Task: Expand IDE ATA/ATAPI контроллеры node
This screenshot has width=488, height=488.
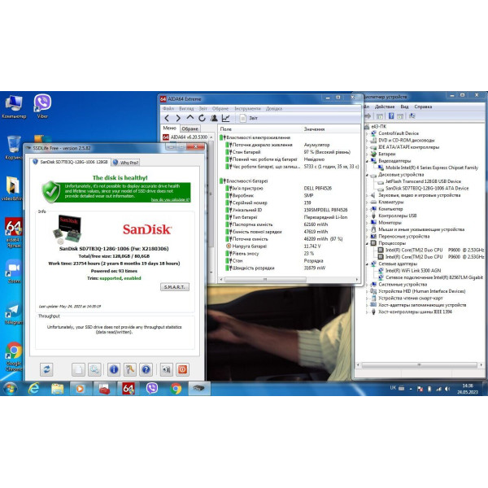Action: [368, 147]
